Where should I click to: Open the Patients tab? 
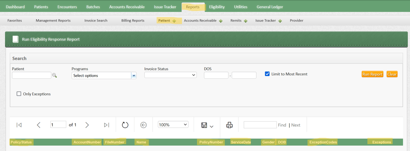(x=41, y=7)
